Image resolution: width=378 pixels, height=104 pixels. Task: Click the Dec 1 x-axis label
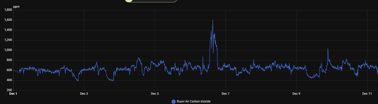13,94
